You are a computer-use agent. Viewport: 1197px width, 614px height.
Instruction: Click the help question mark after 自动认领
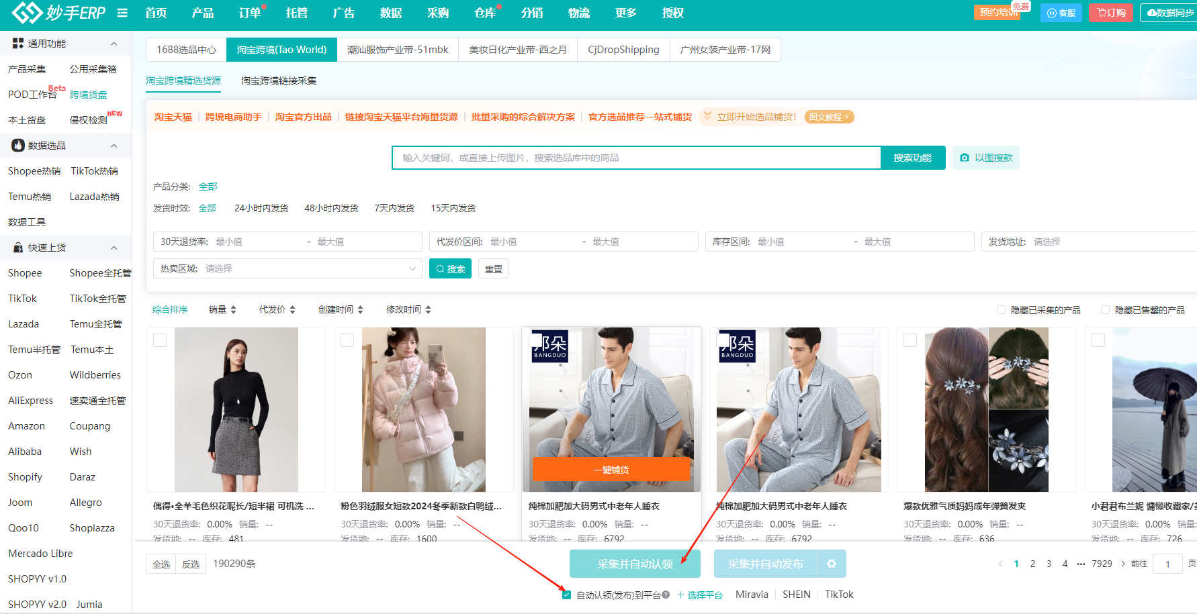click(666, 595)
